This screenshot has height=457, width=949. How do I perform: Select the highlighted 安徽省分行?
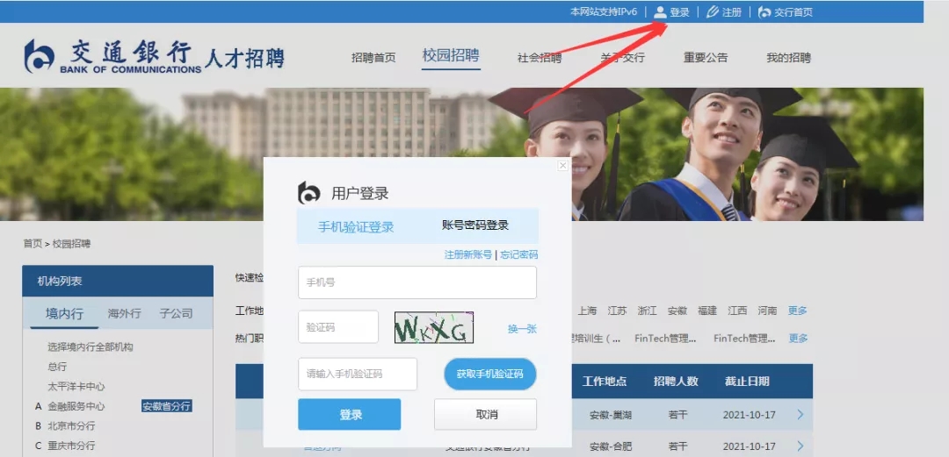pos(166,405)
